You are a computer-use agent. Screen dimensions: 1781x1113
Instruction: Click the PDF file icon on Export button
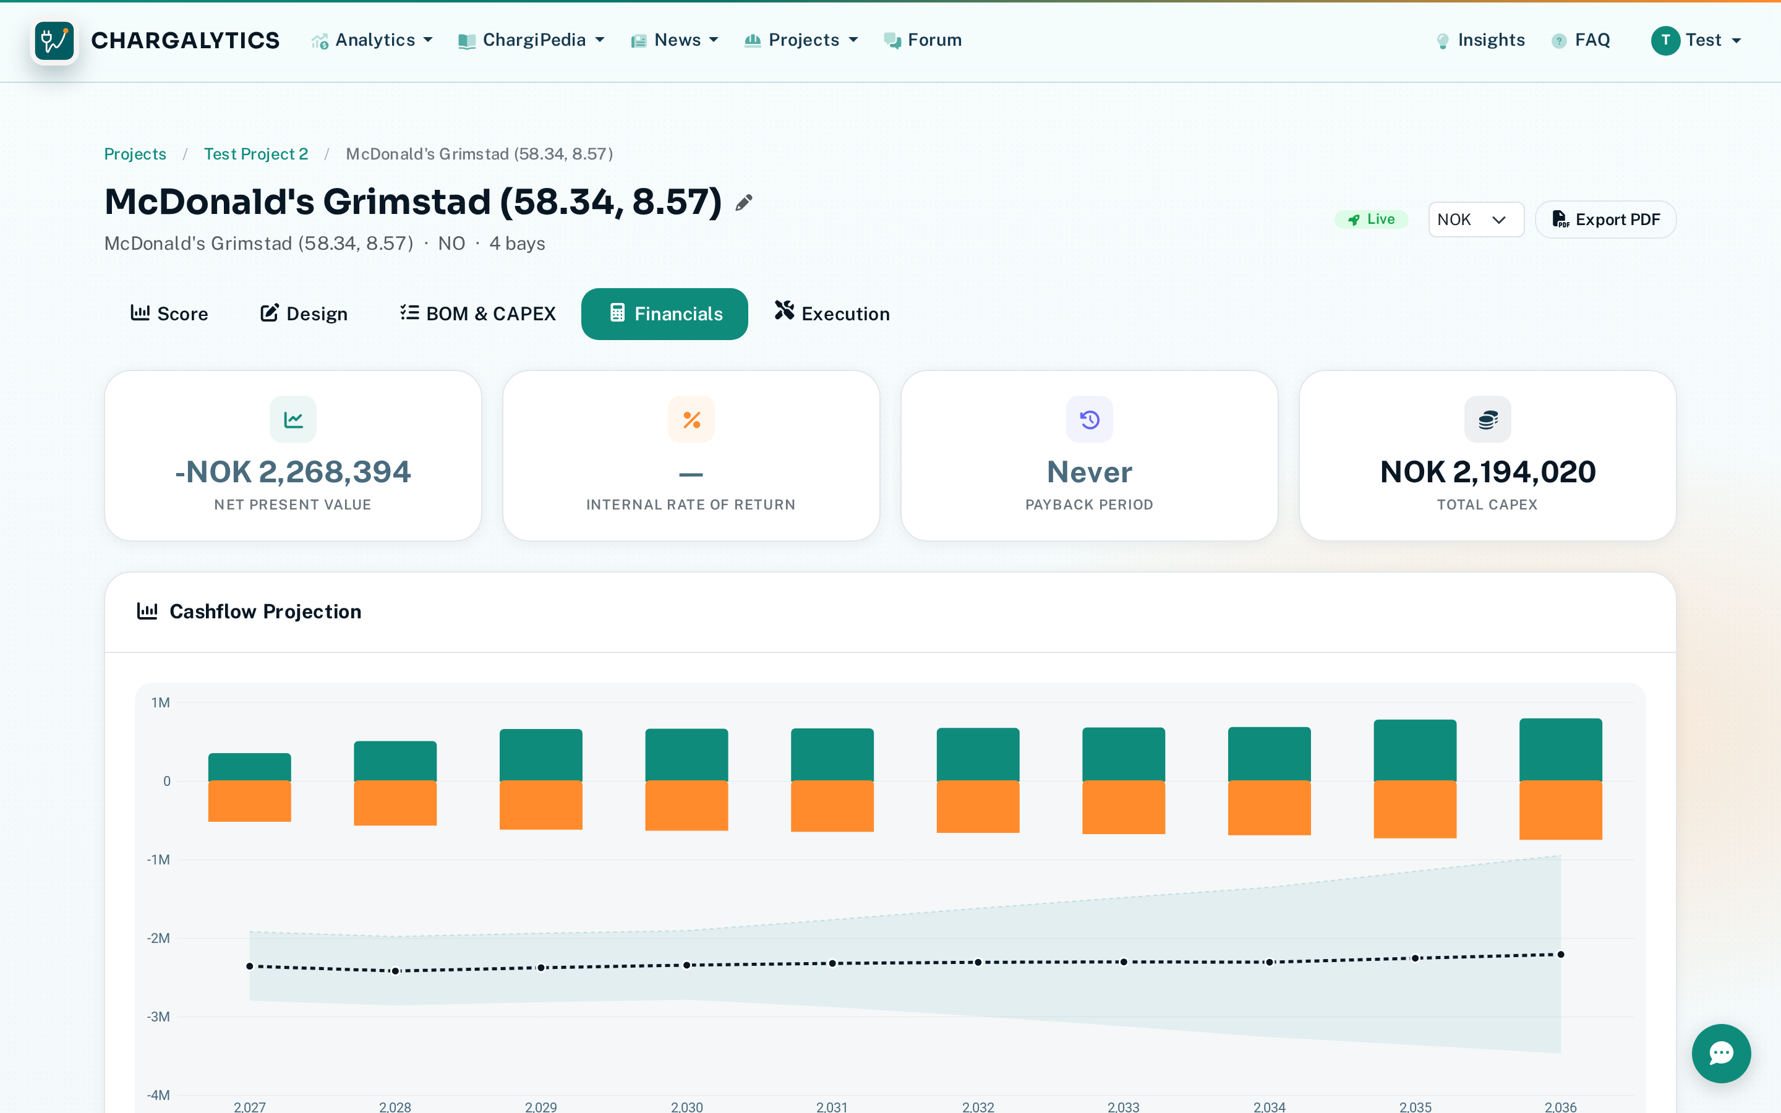(1560, 220)
